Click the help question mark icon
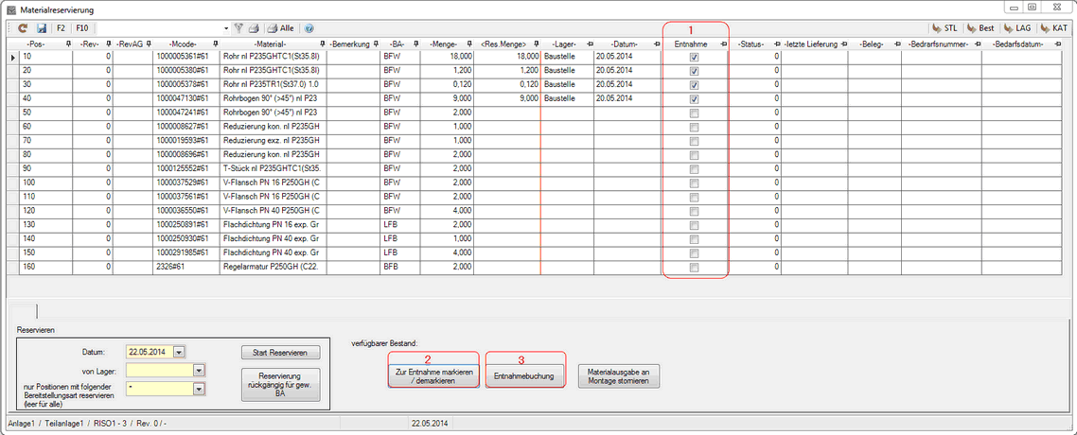The height and width of the screenshot is (435, 1077). click(x=309, y=28)
